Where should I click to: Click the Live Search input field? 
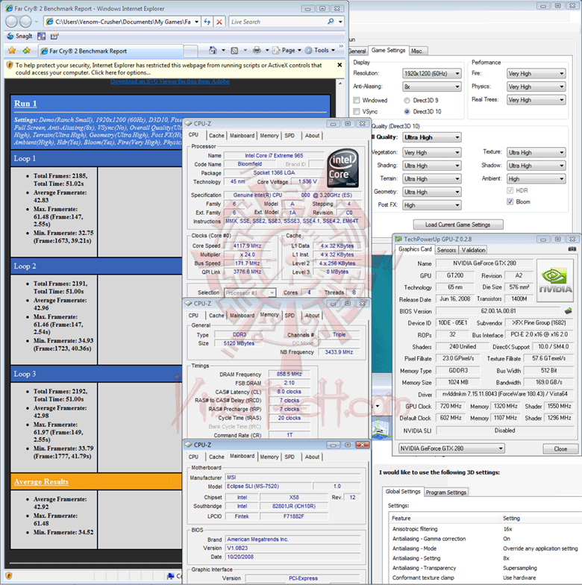278,22
